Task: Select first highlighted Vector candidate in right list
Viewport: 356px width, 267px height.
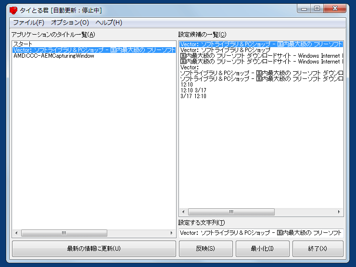Action: tap(261, 44)
